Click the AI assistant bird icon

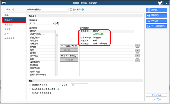[160, 3]
